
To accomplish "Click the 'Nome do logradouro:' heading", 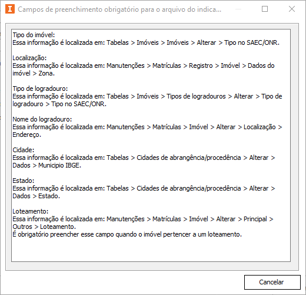I will click(x=42, y=119).
